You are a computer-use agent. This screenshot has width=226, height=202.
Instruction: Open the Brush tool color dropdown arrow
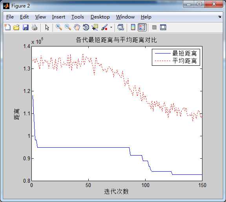coord(111,27)
